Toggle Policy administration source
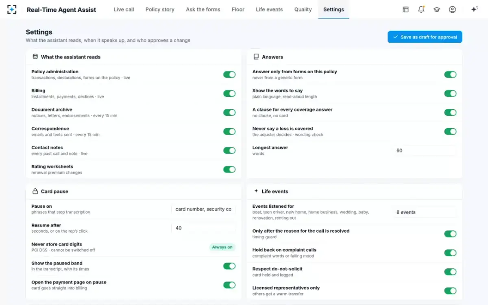 click(x=229, y=74)
